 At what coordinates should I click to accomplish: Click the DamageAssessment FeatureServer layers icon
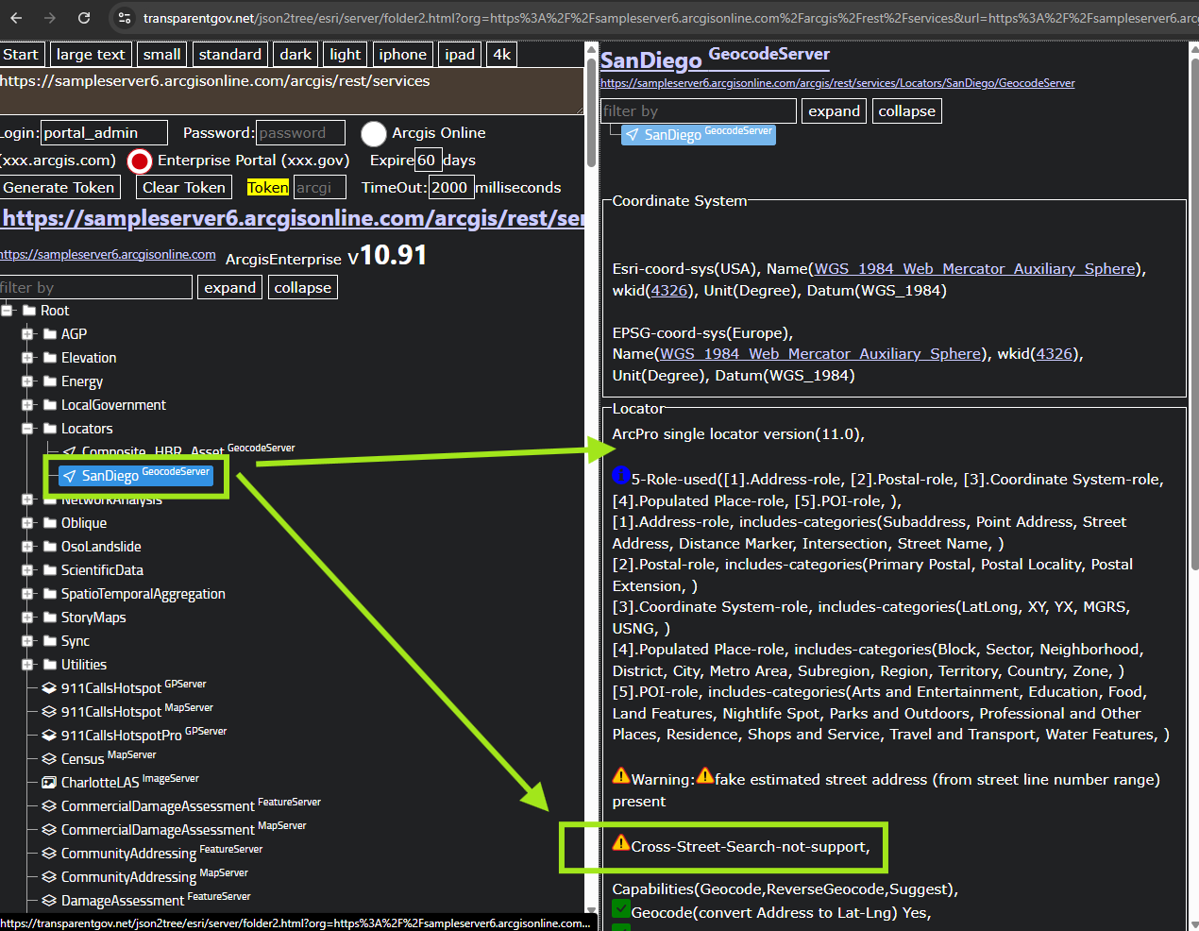click(x=49, y=901)
